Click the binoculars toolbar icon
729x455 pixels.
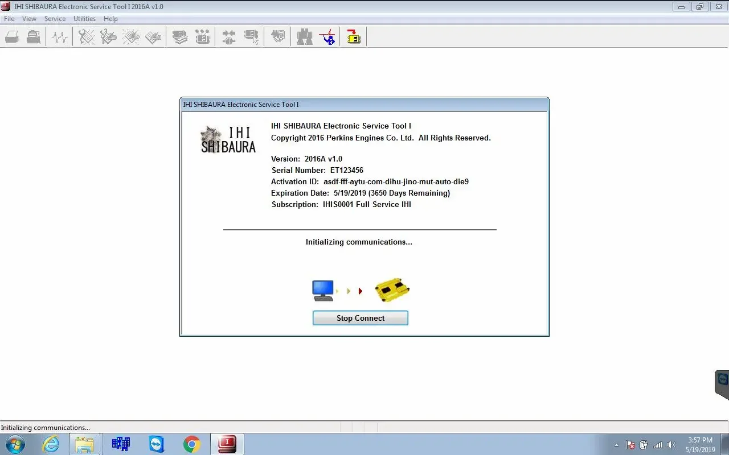(305, 38)
